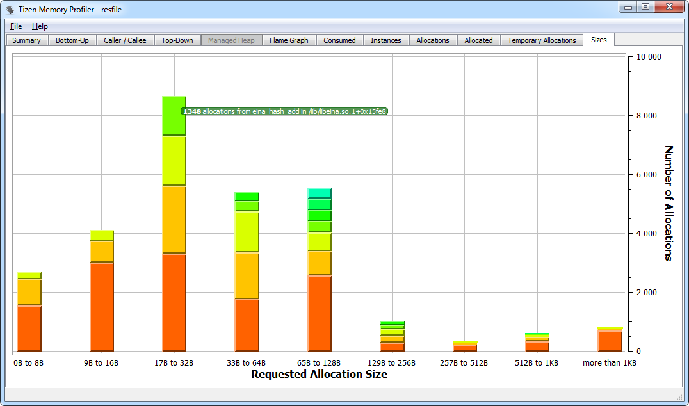Image resolution: width=689 pixels, height=406 pixels.
Task: Switch to the Allocated tab
Action: click(478, 40)
